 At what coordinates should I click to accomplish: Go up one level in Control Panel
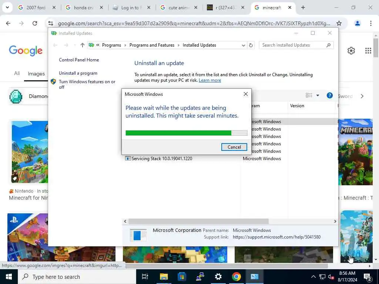point(83,45)
